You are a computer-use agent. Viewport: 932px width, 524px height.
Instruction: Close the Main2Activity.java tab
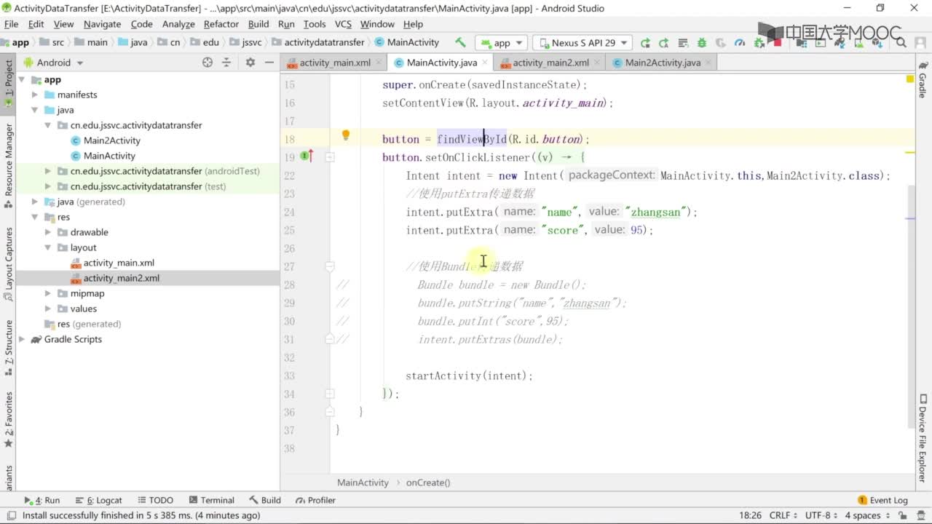point(709,63)
